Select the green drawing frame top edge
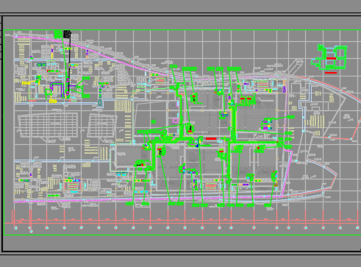361x267 pixels. tap(182, 29)
